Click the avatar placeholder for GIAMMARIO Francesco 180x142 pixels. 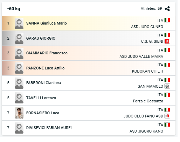(x=19, y=53)
